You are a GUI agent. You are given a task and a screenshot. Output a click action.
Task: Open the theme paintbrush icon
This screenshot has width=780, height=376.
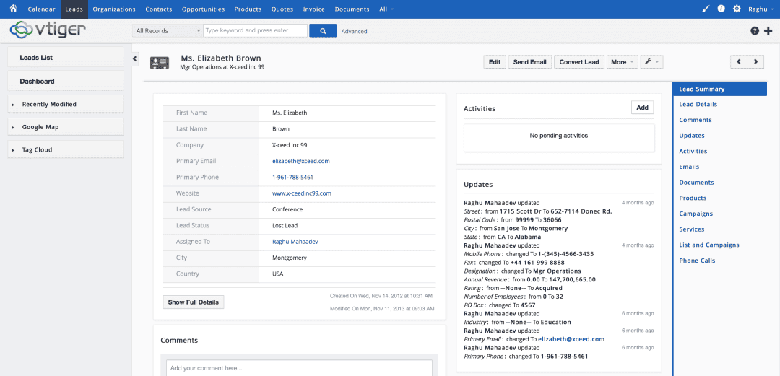(x=706, y=9)
